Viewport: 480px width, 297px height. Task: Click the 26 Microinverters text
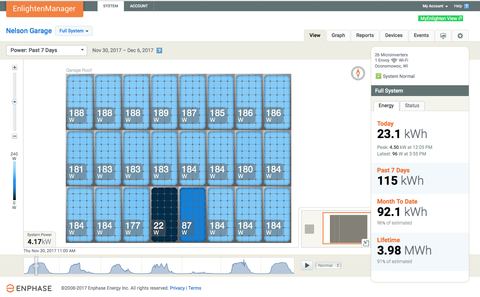pos(391,55)
